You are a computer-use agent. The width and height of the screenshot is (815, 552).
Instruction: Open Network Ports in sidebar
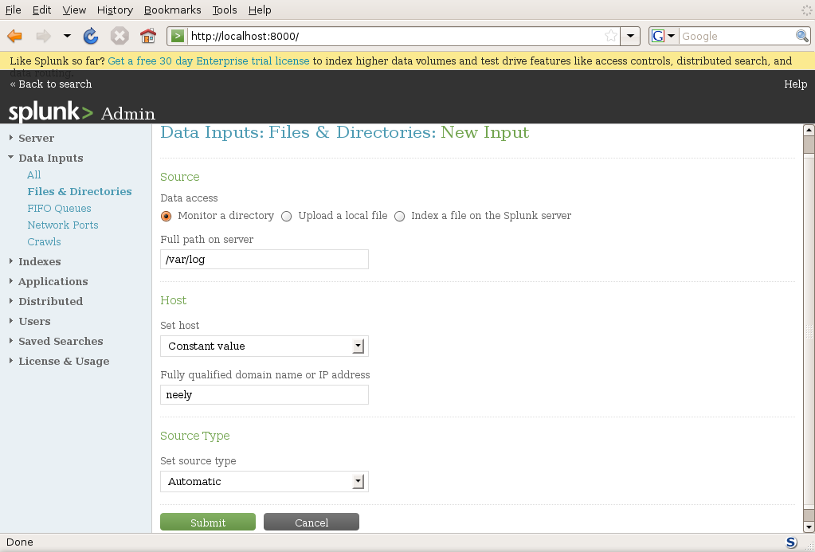(x=63, y=225)
